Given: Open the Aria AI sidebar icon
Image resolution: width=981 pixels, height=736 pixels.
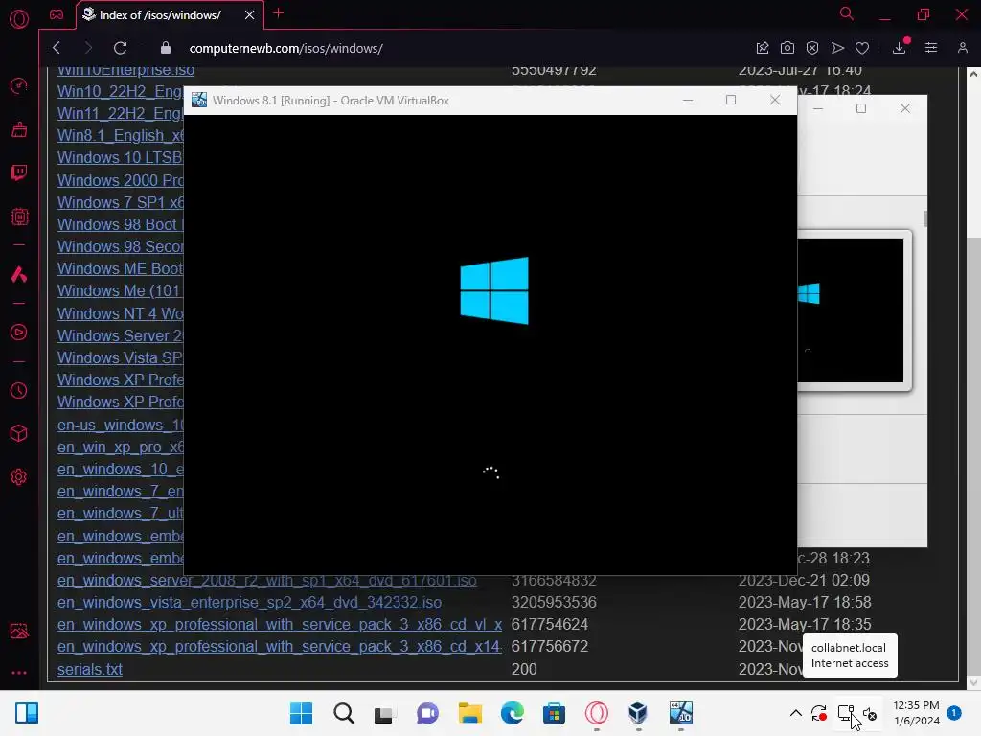Looking at the screenshot, I should pyautogui.click(x=19, y=274).
